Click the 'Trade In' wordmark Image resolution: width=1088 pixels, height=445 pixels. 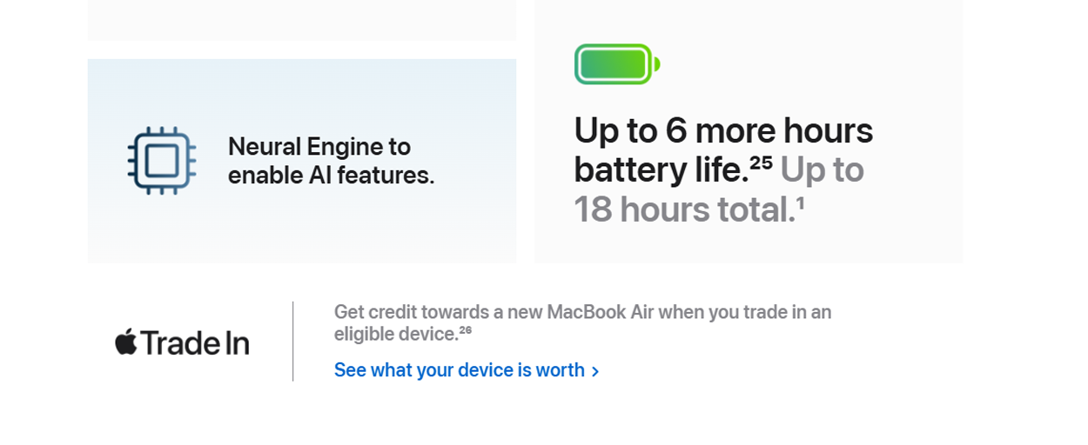tap(195, 342)
